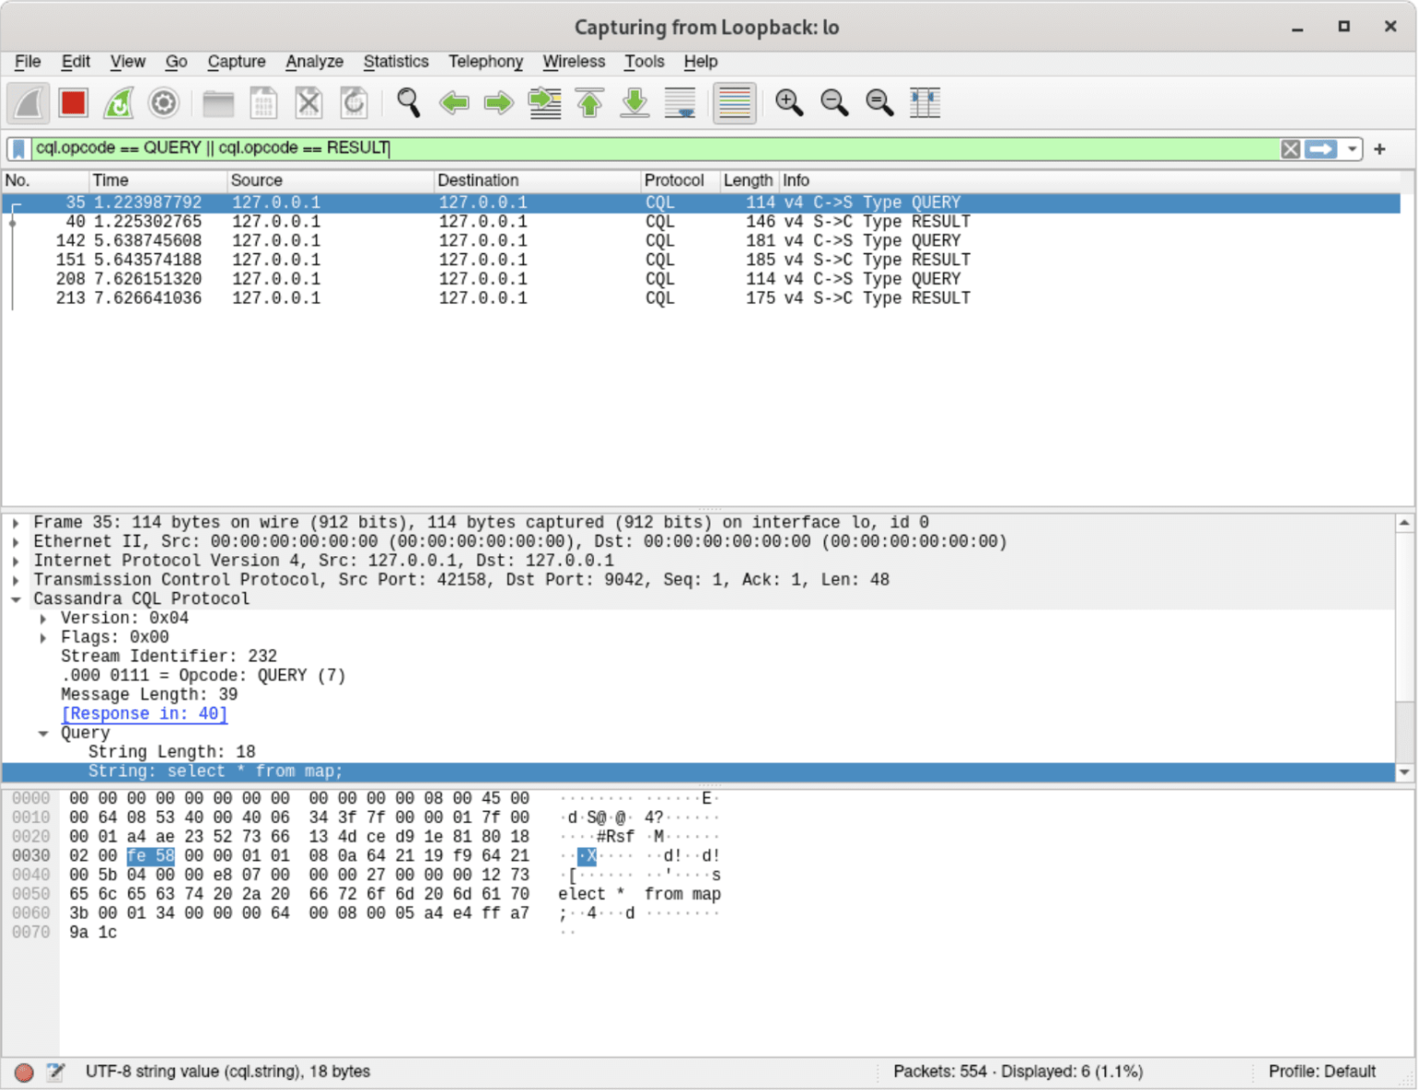Find a packet with magnifier icon
The width and height of the screenshot is (1419, 1090).
pyautogui.click(x=408, y=103)
